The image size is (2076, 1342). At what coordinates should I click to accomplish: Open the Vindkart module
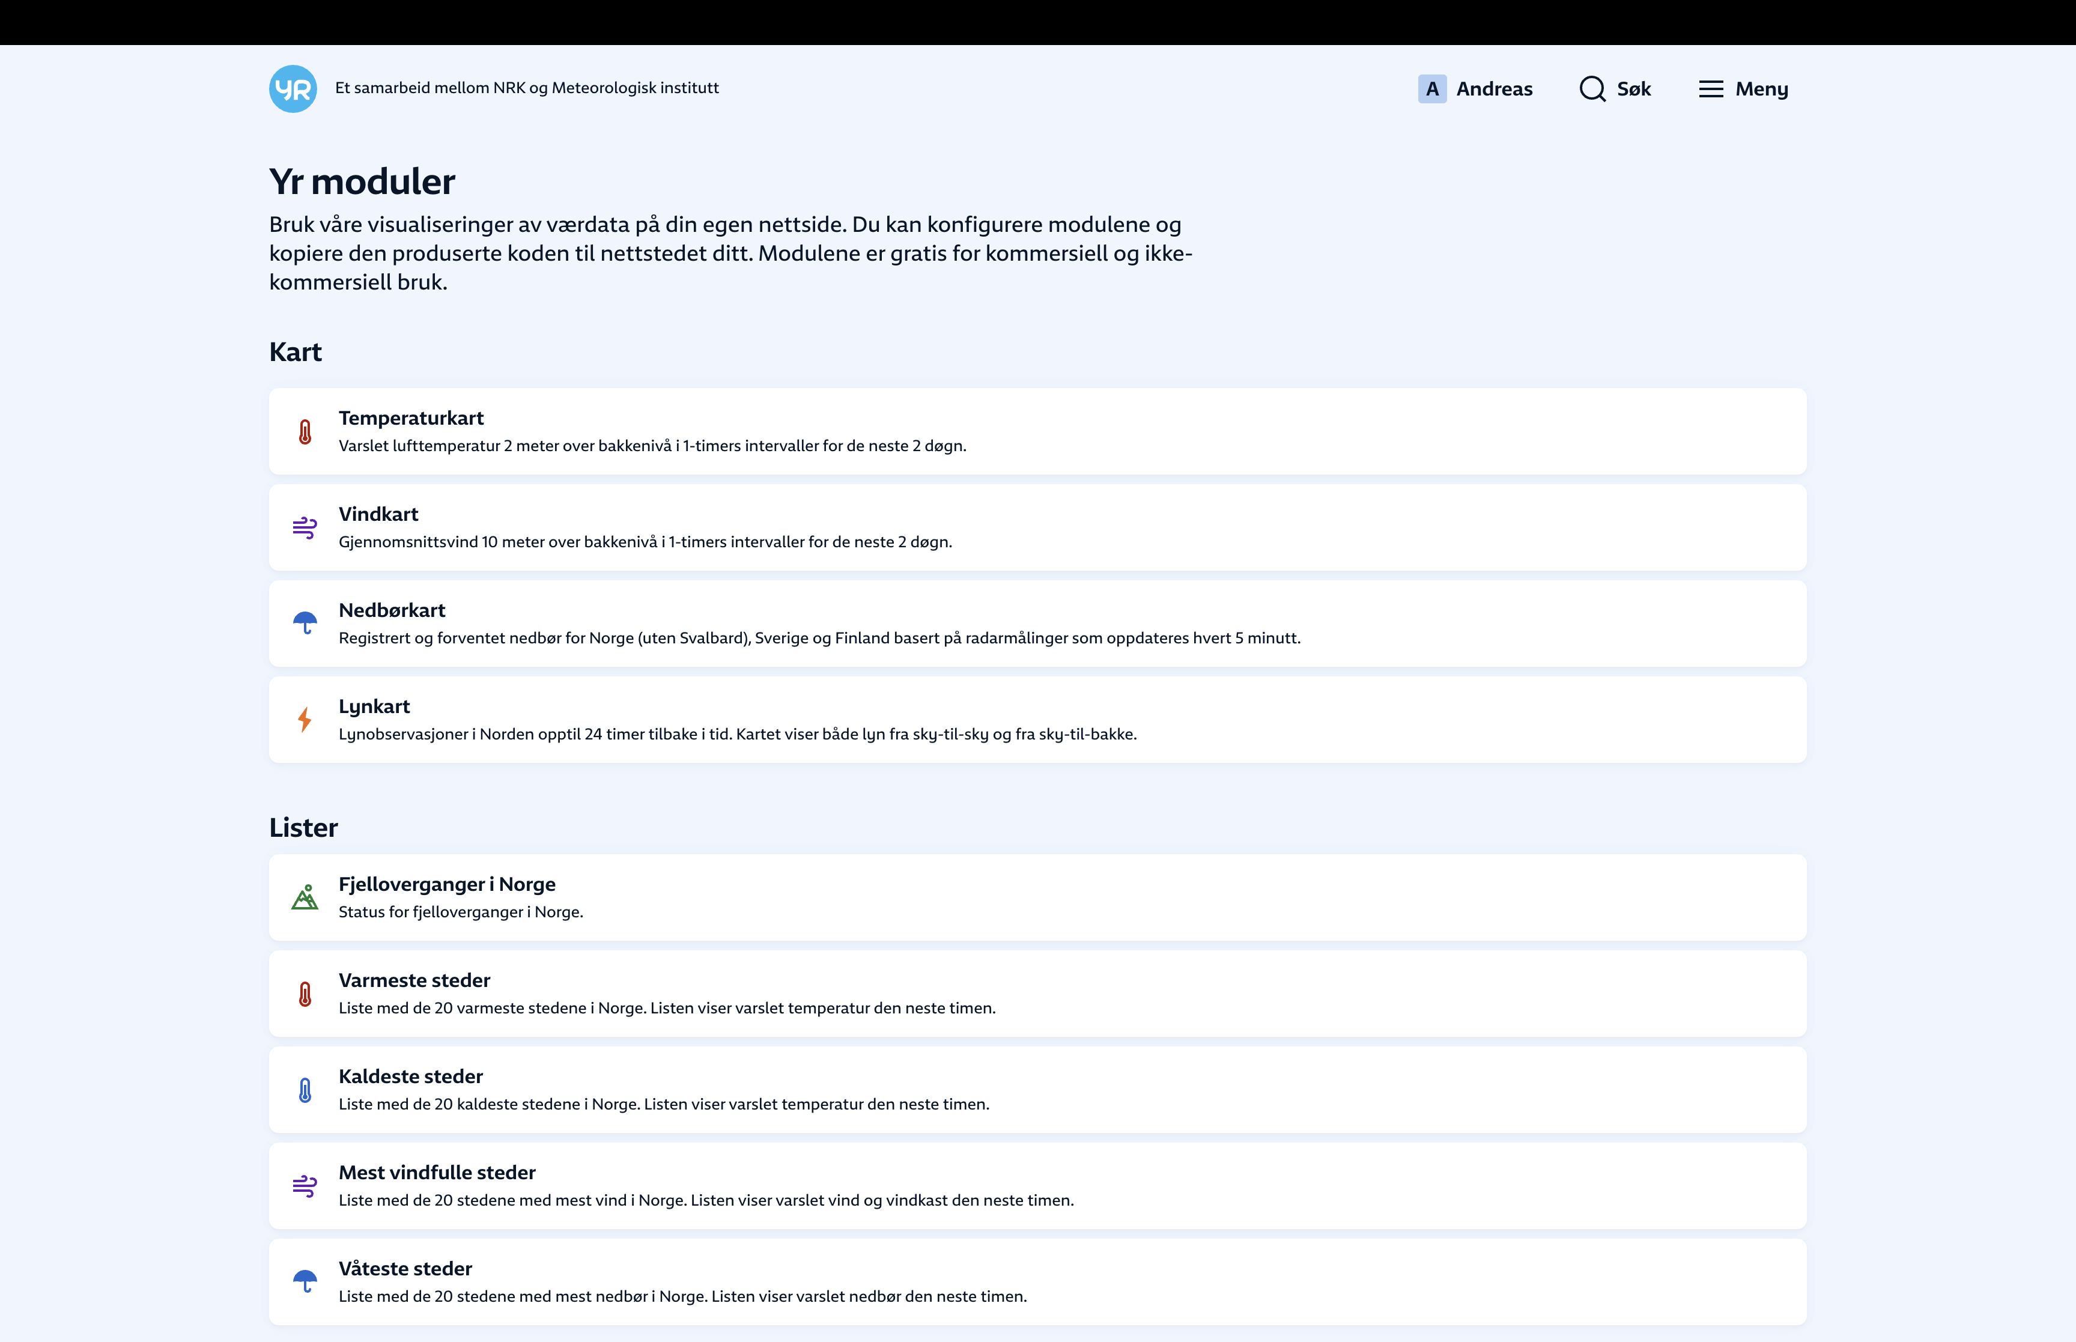point(378,514)
